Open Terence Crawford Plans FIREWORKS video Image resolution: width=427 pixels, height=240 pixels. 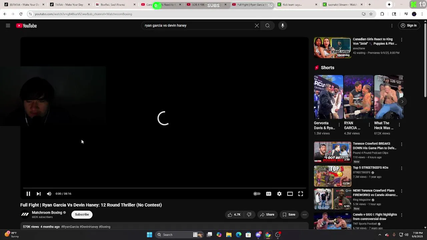[333, 199]
